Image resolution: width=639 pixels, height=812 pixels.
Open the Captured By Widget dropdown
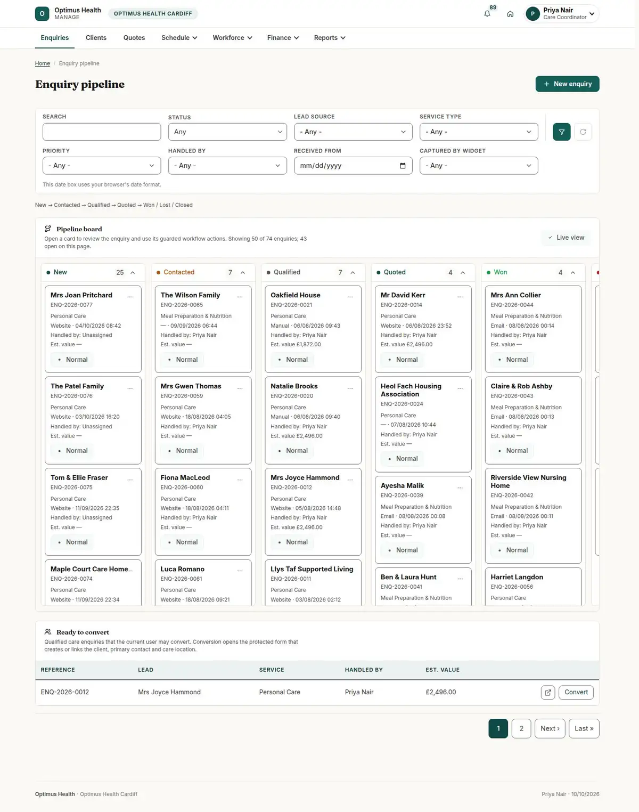[x=479, y=166]
